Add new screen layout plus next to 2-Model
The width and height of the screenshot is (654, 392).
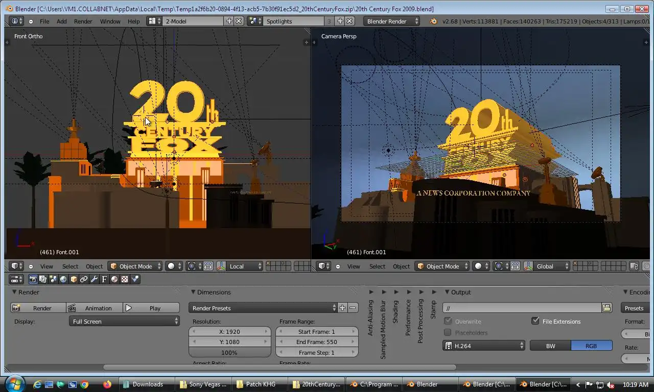click(x=229, y=21)
